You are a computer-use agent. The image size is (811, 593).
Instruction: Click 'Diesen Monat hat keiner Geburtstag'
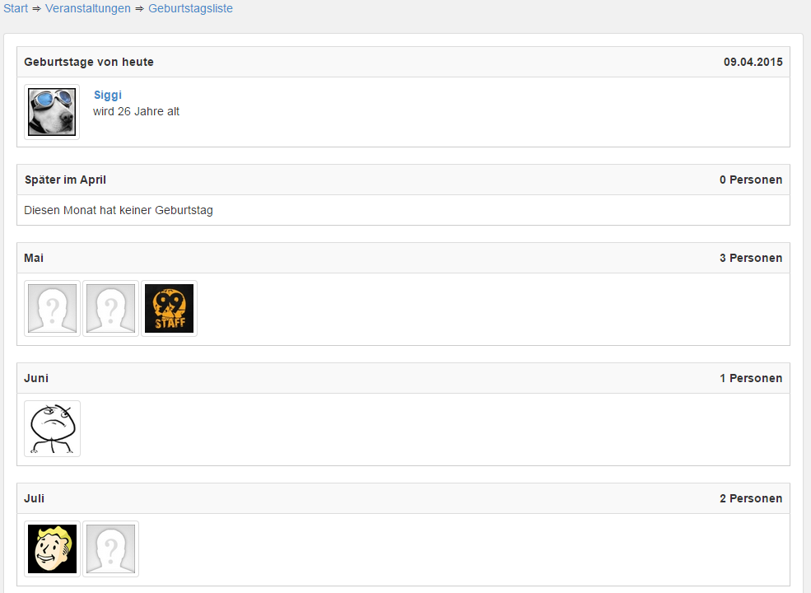pos(119,210)
